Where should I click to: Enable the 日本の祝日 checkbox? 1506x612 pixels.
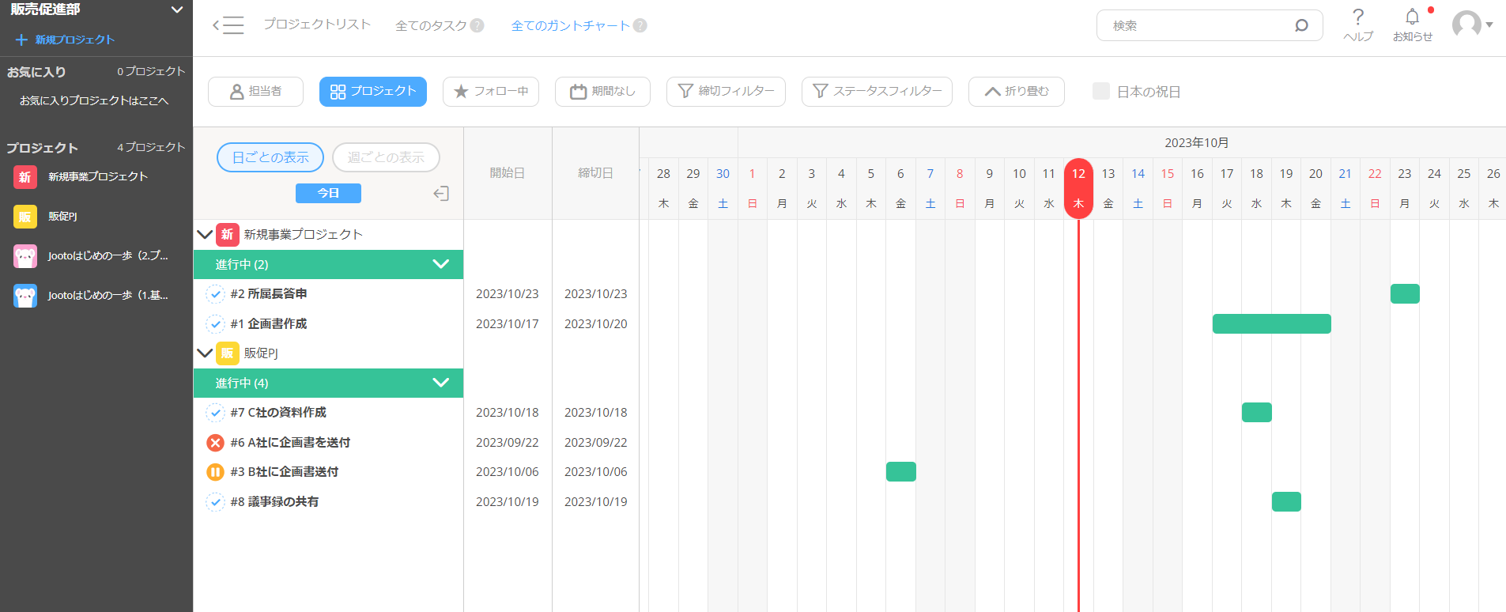click(x=1101, y=92)
